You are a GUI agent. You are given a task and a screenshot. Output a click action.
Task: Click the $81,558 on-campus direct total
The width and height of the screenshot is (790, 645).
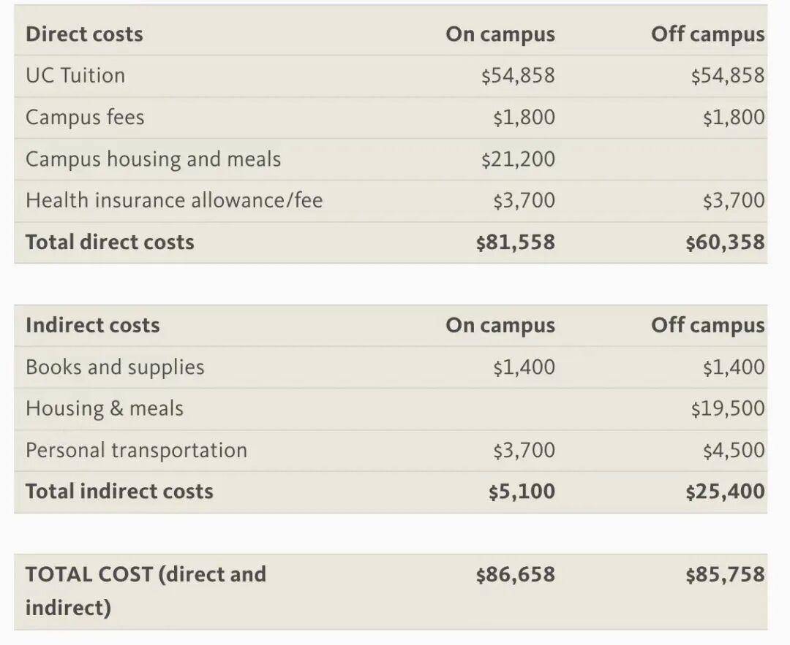[515, 243]
